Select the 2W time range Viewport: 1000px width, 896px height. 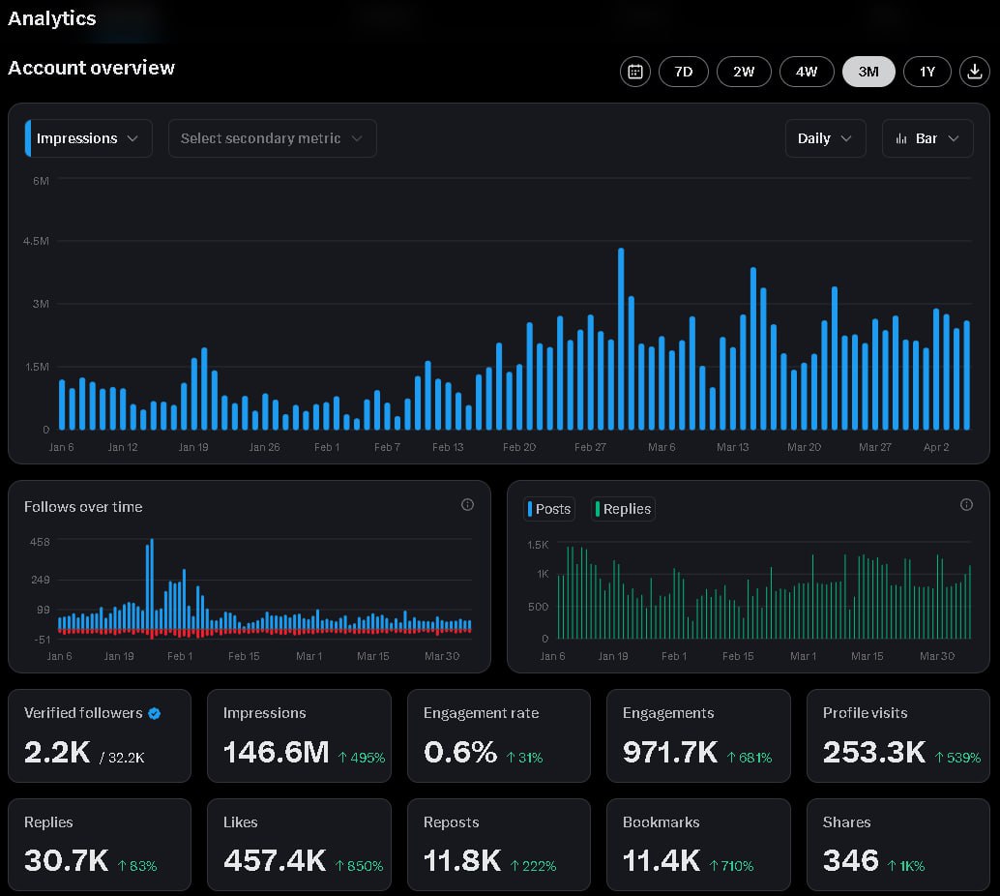[x=744, y=72]
